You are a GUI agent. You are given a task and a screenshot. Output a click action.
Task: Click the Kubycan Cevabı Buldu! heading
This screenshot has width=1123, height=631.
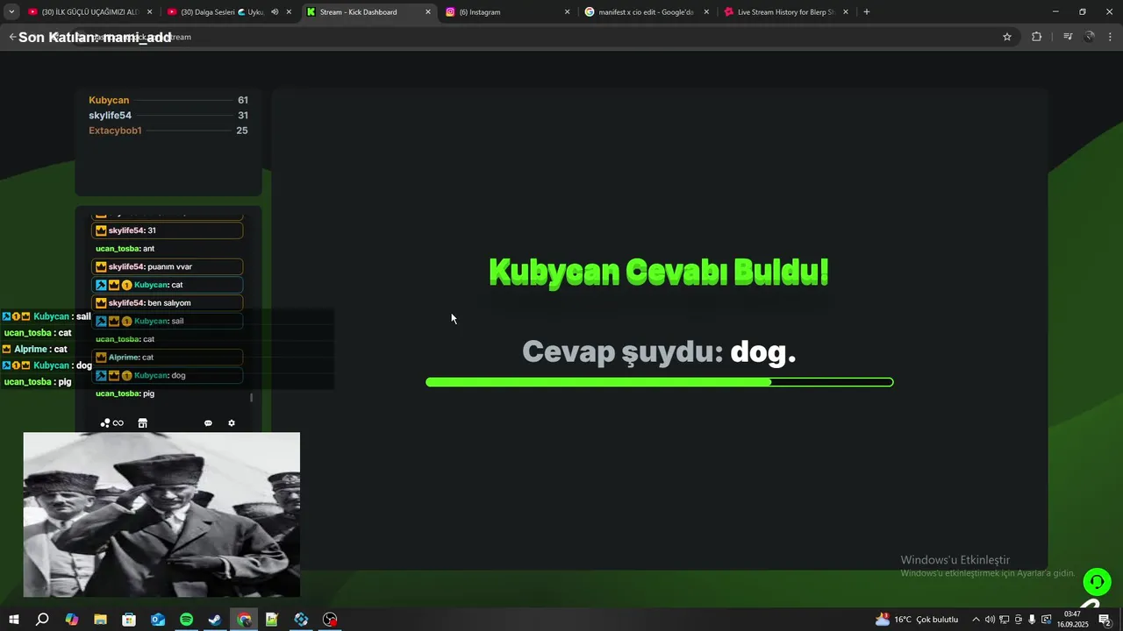click(659, 272)
